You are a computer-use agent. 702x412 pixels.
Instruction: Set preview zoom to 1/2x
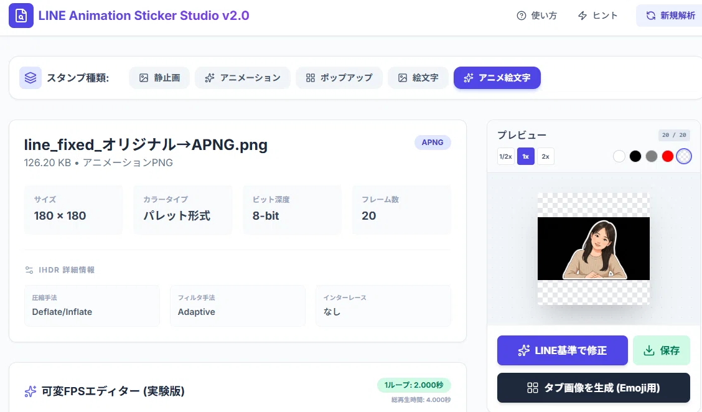[506, 156]
